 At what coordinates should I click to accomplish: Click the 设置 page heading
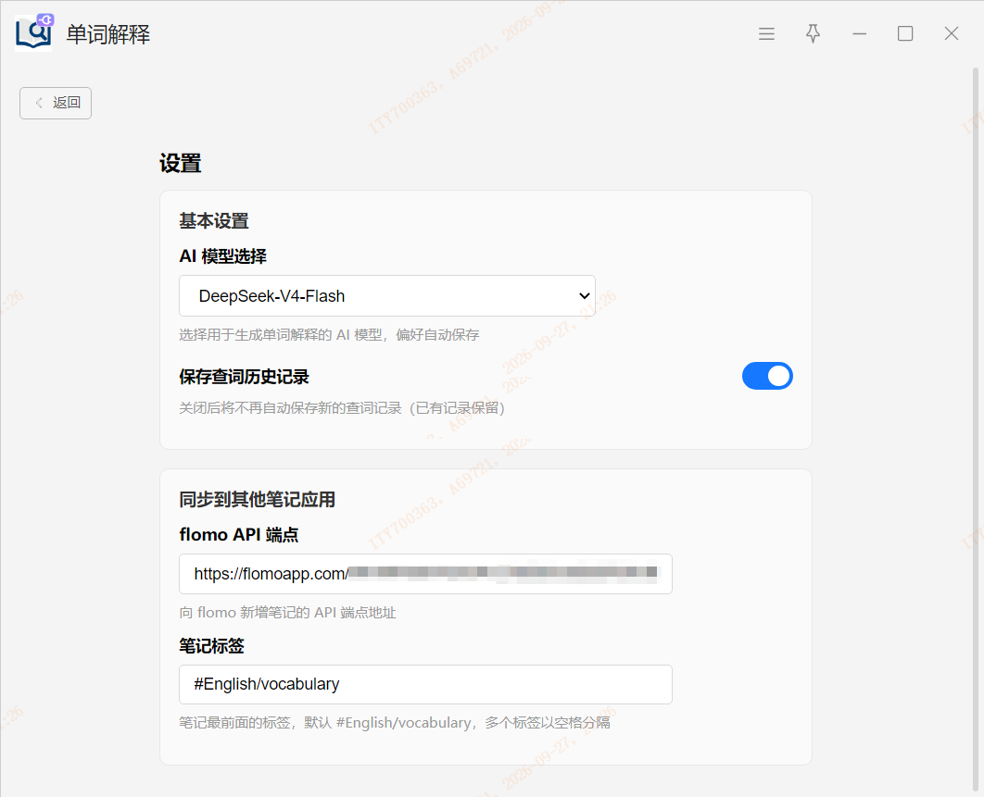tap(180, 164)
